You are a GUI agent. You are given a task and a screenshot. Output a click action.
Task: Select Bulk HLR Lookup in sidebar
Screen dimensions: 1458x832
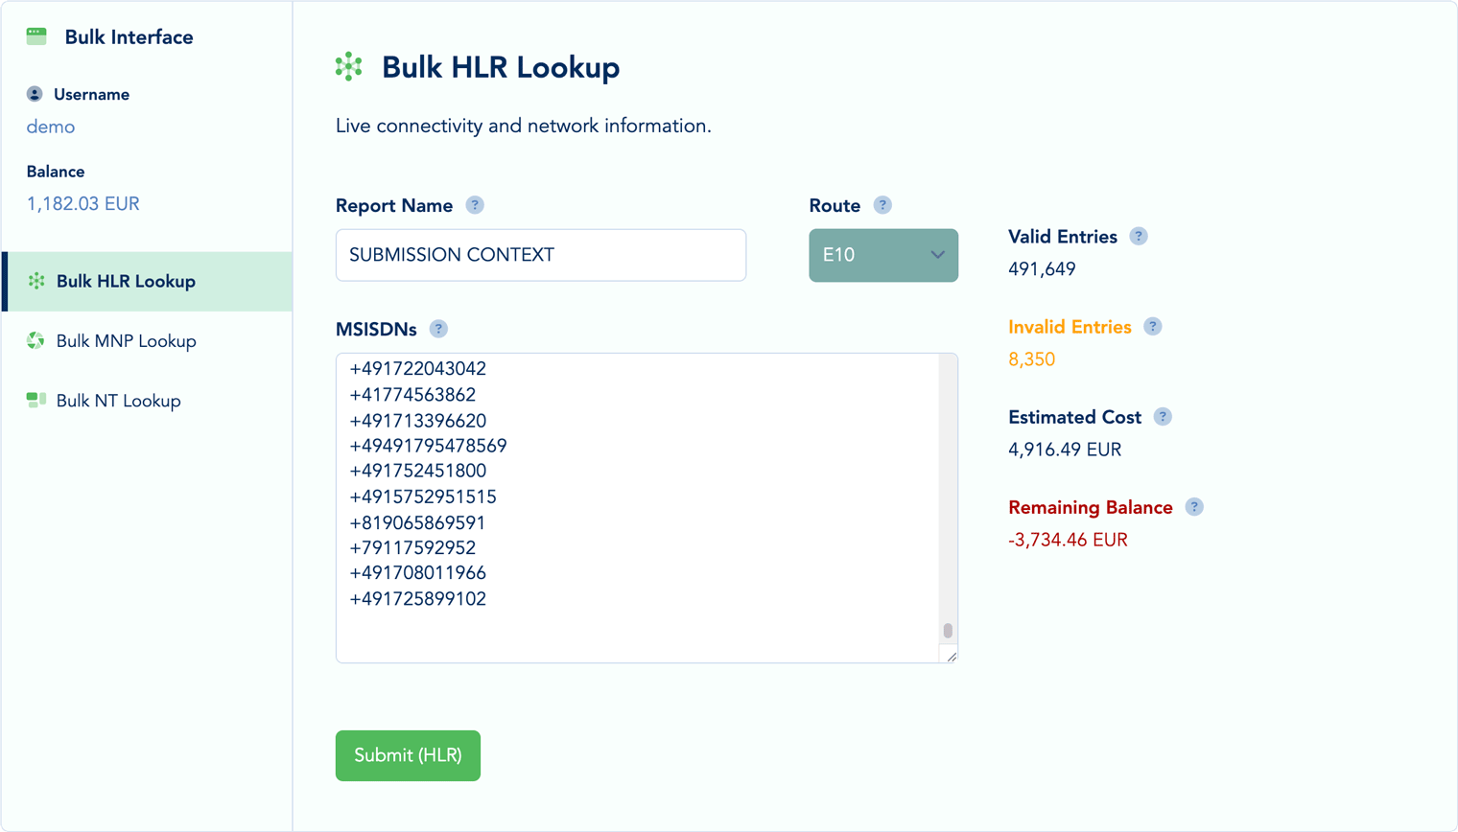(126, 282)
